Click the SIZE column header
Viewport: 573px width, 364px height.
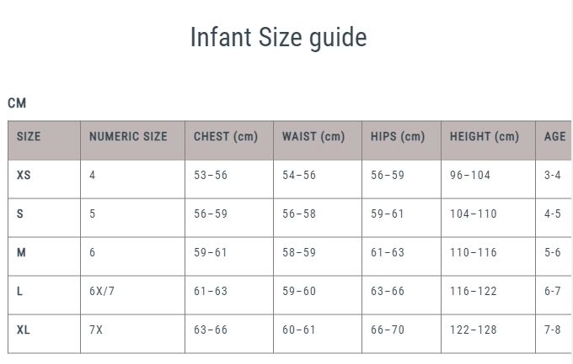tap(29, 136)
